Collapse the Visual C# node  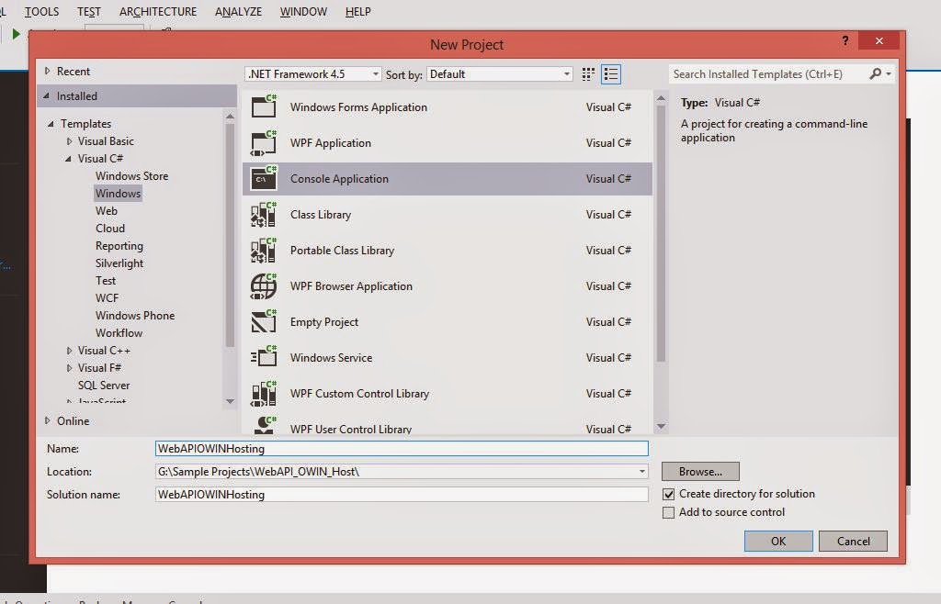point(68,159)
